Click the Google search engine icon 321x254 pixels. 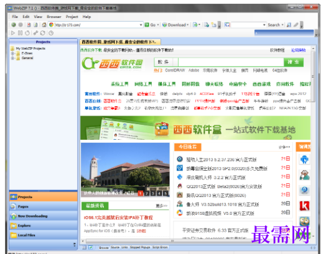tap(227, 25)
